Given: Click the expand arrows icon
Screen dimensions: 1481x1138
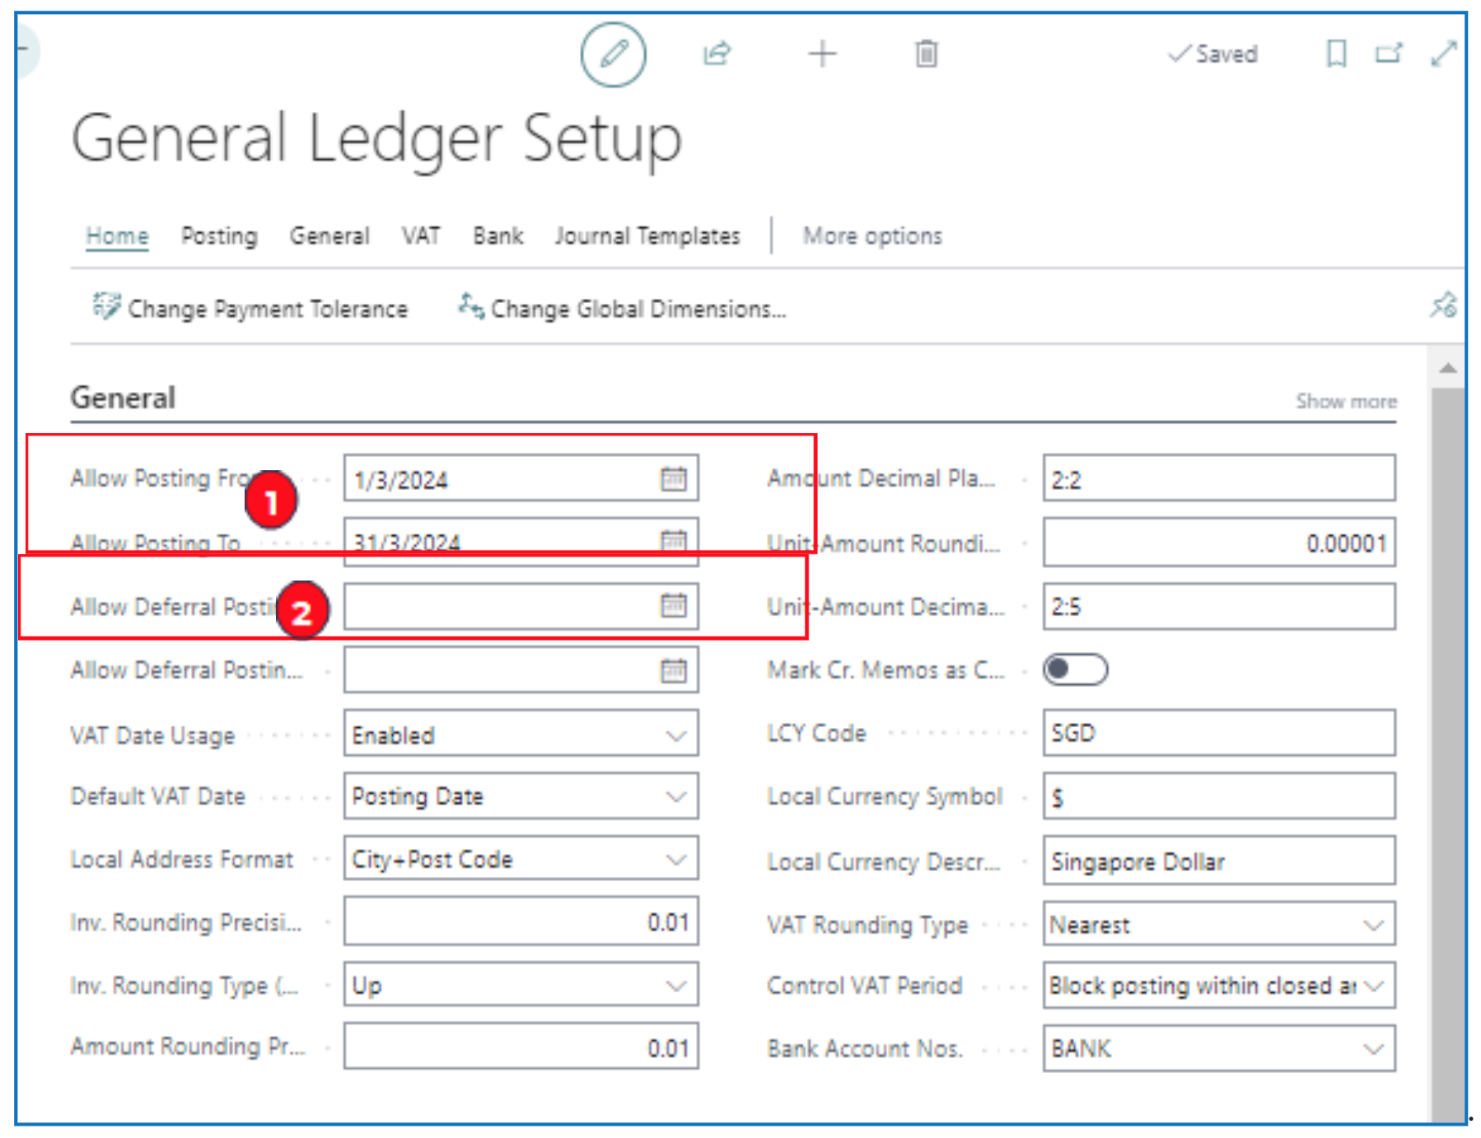Looking at the screenshot, I should (x=1443, y=54).
